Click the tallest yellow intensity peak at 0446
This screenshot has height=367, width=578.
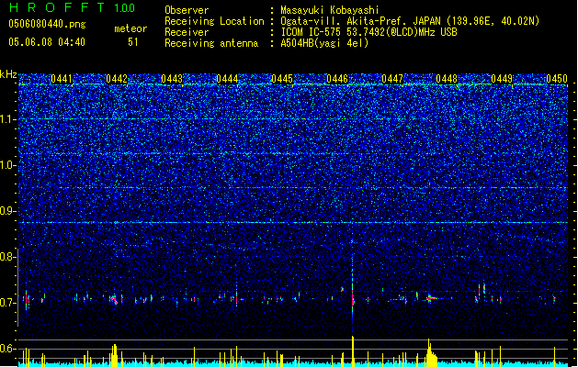tap(353, 350)
